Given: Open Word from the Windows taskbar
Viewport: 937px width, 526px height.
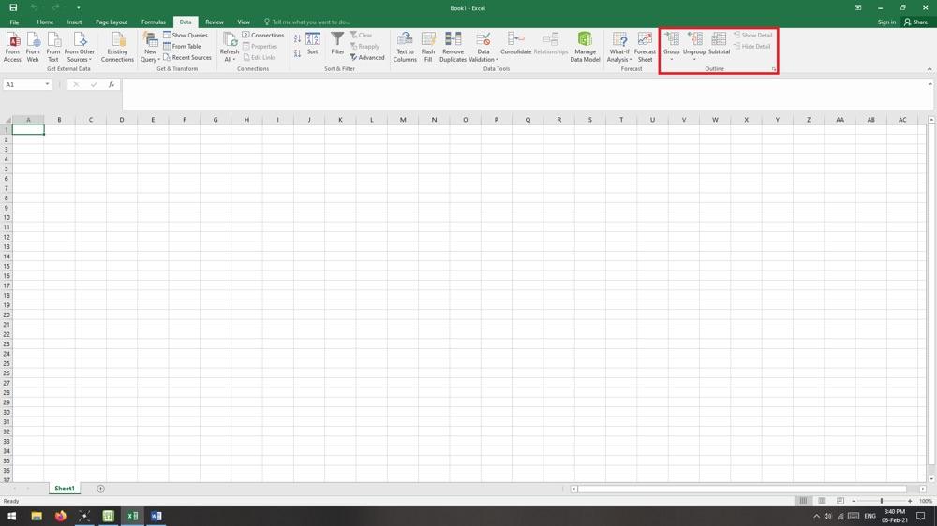Looking at the screenshot, I should click(156, 516).
